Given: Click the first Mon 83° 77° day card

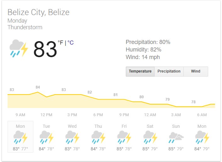Looking at the screenshot, I should tap(20, 137).
